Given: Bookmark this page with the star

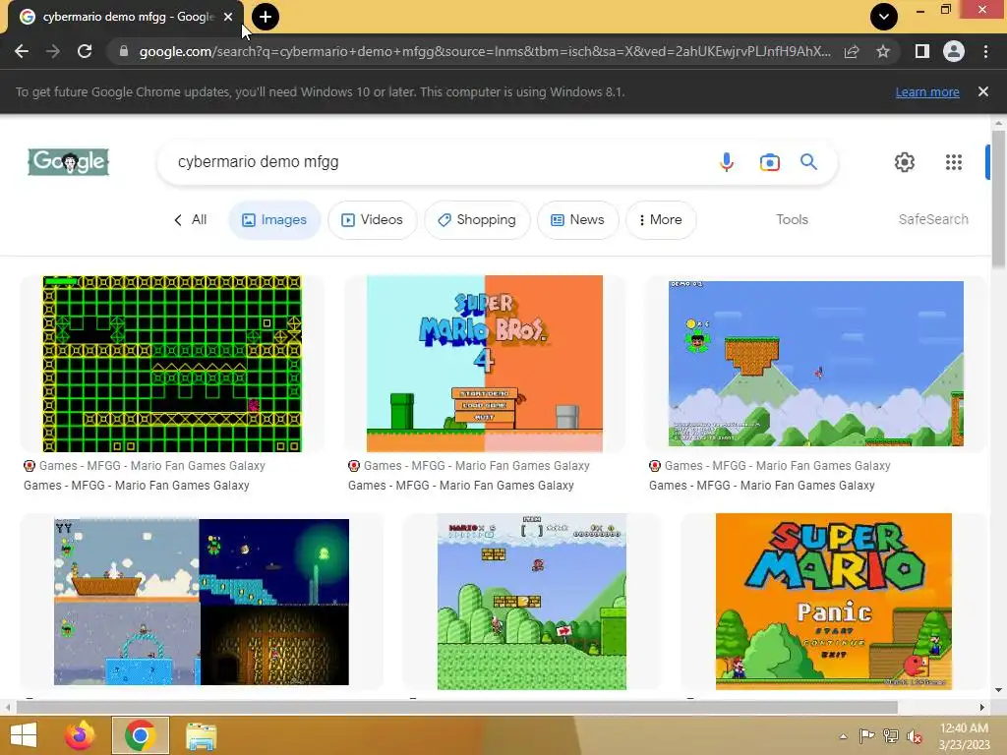Looking at the screenshot, I should pyautogui.click(x=883, y=51).
